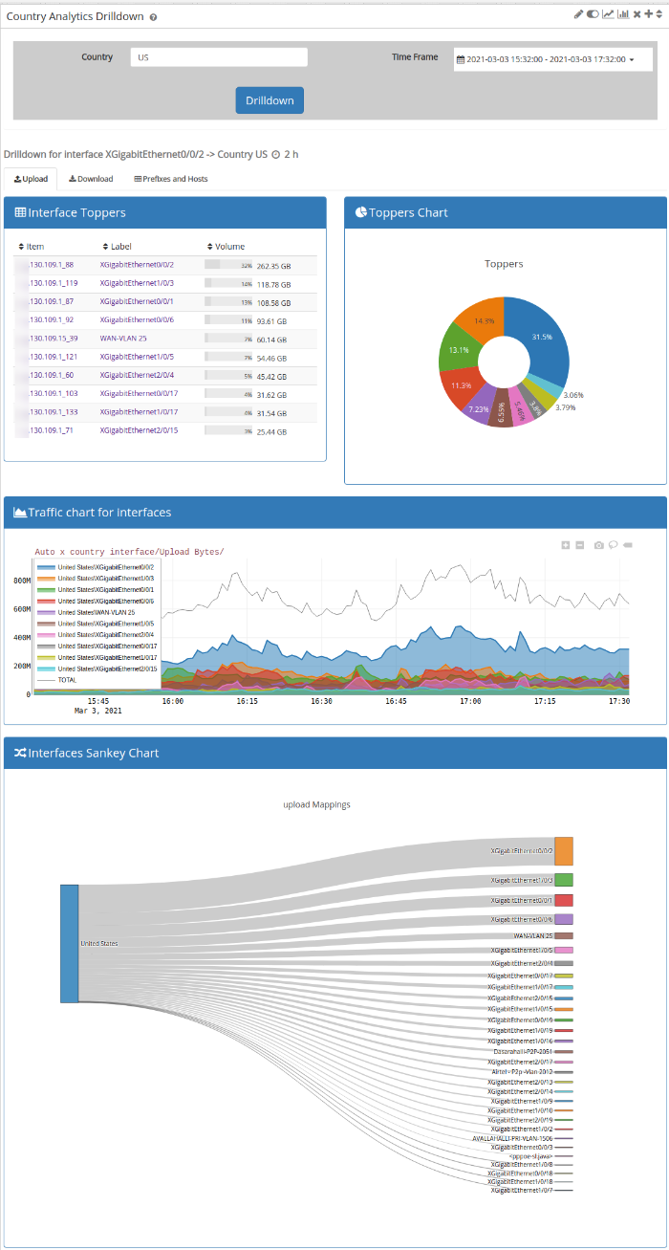Click the Country input field
Viewport: 669px width, 1250px height.
(x=219, y=57)
